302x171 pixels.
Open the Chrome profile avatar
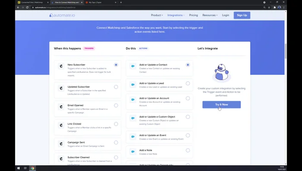coord(279,7)
